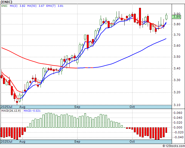Click 2025Jul on the MACD panel axis
The width and height of the screenshot is (185, 148).
(7, 141)
